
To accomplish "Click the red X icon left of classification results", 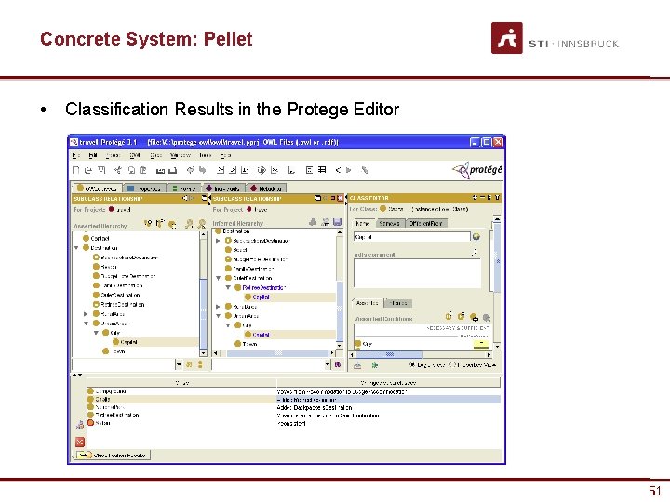I will tap(80, 442).
